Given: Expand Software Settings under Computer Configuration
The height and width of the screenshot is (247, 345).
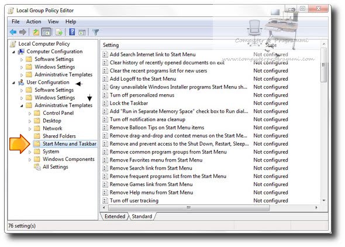Looking at the screenshot, I should point(22,60).
